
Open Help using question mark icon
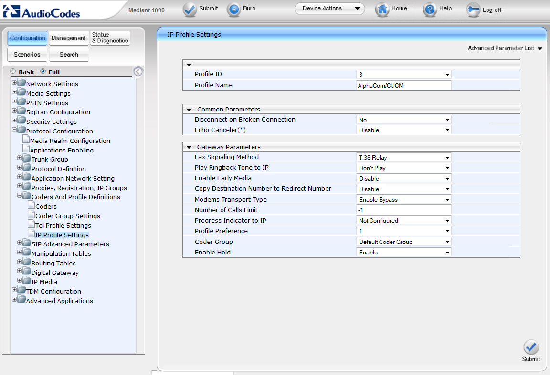[430, 9]
